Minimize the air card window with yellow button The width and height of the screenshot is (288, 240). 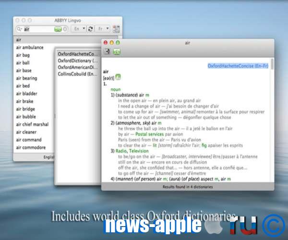(112, 43)
